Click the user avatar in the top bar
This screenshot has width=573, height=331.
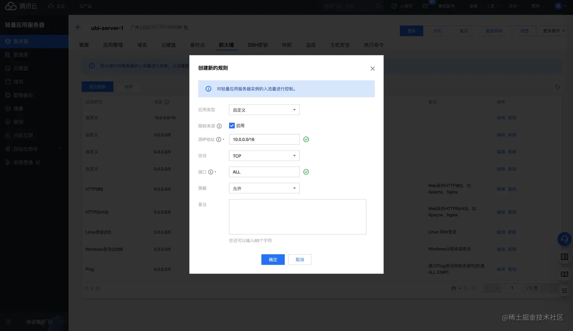(558, 6)
